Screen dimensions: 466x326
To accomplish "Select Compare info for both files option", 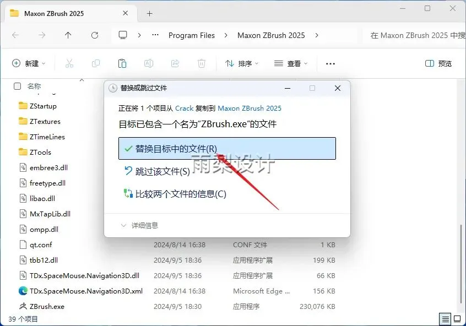I will 175,194.
